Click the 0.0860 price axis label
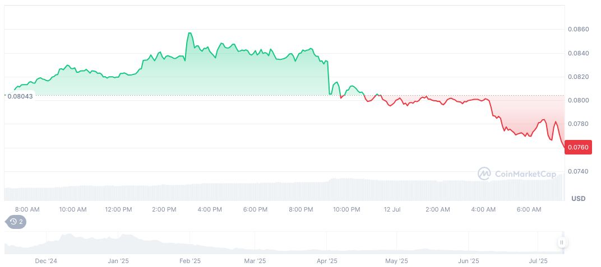This screenshot has height=267, width=601. pos(577,29)
